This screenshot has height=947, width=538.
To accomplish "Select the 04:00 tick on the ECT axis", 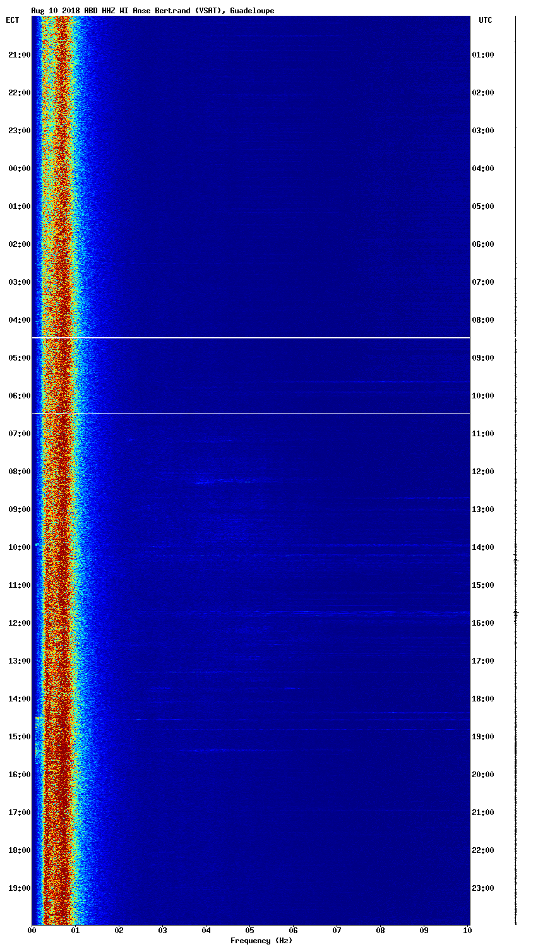I will [x=19, y=320].
